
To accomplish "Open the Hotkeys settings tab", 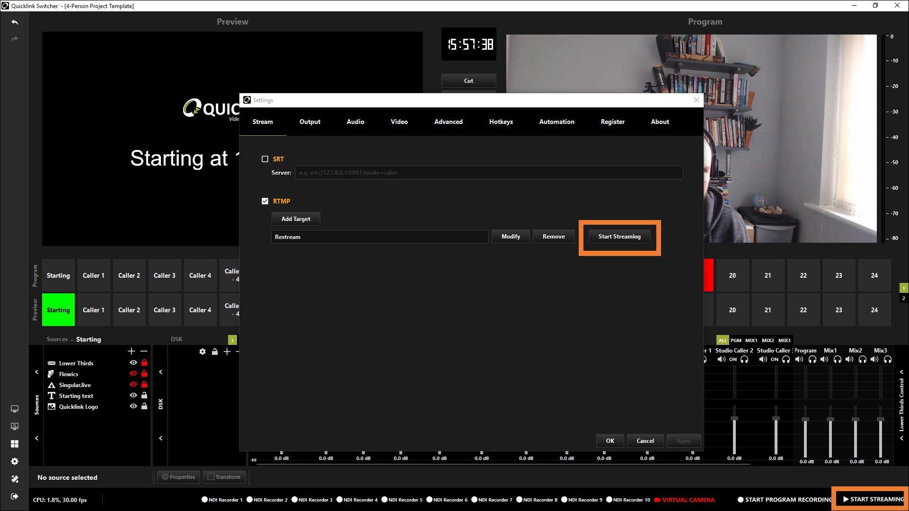I will pyautogui.click(x=501, y=122).
